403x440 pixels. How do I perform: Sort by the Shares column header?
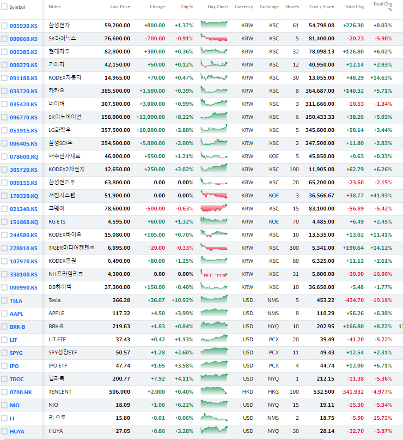(292, 7)
